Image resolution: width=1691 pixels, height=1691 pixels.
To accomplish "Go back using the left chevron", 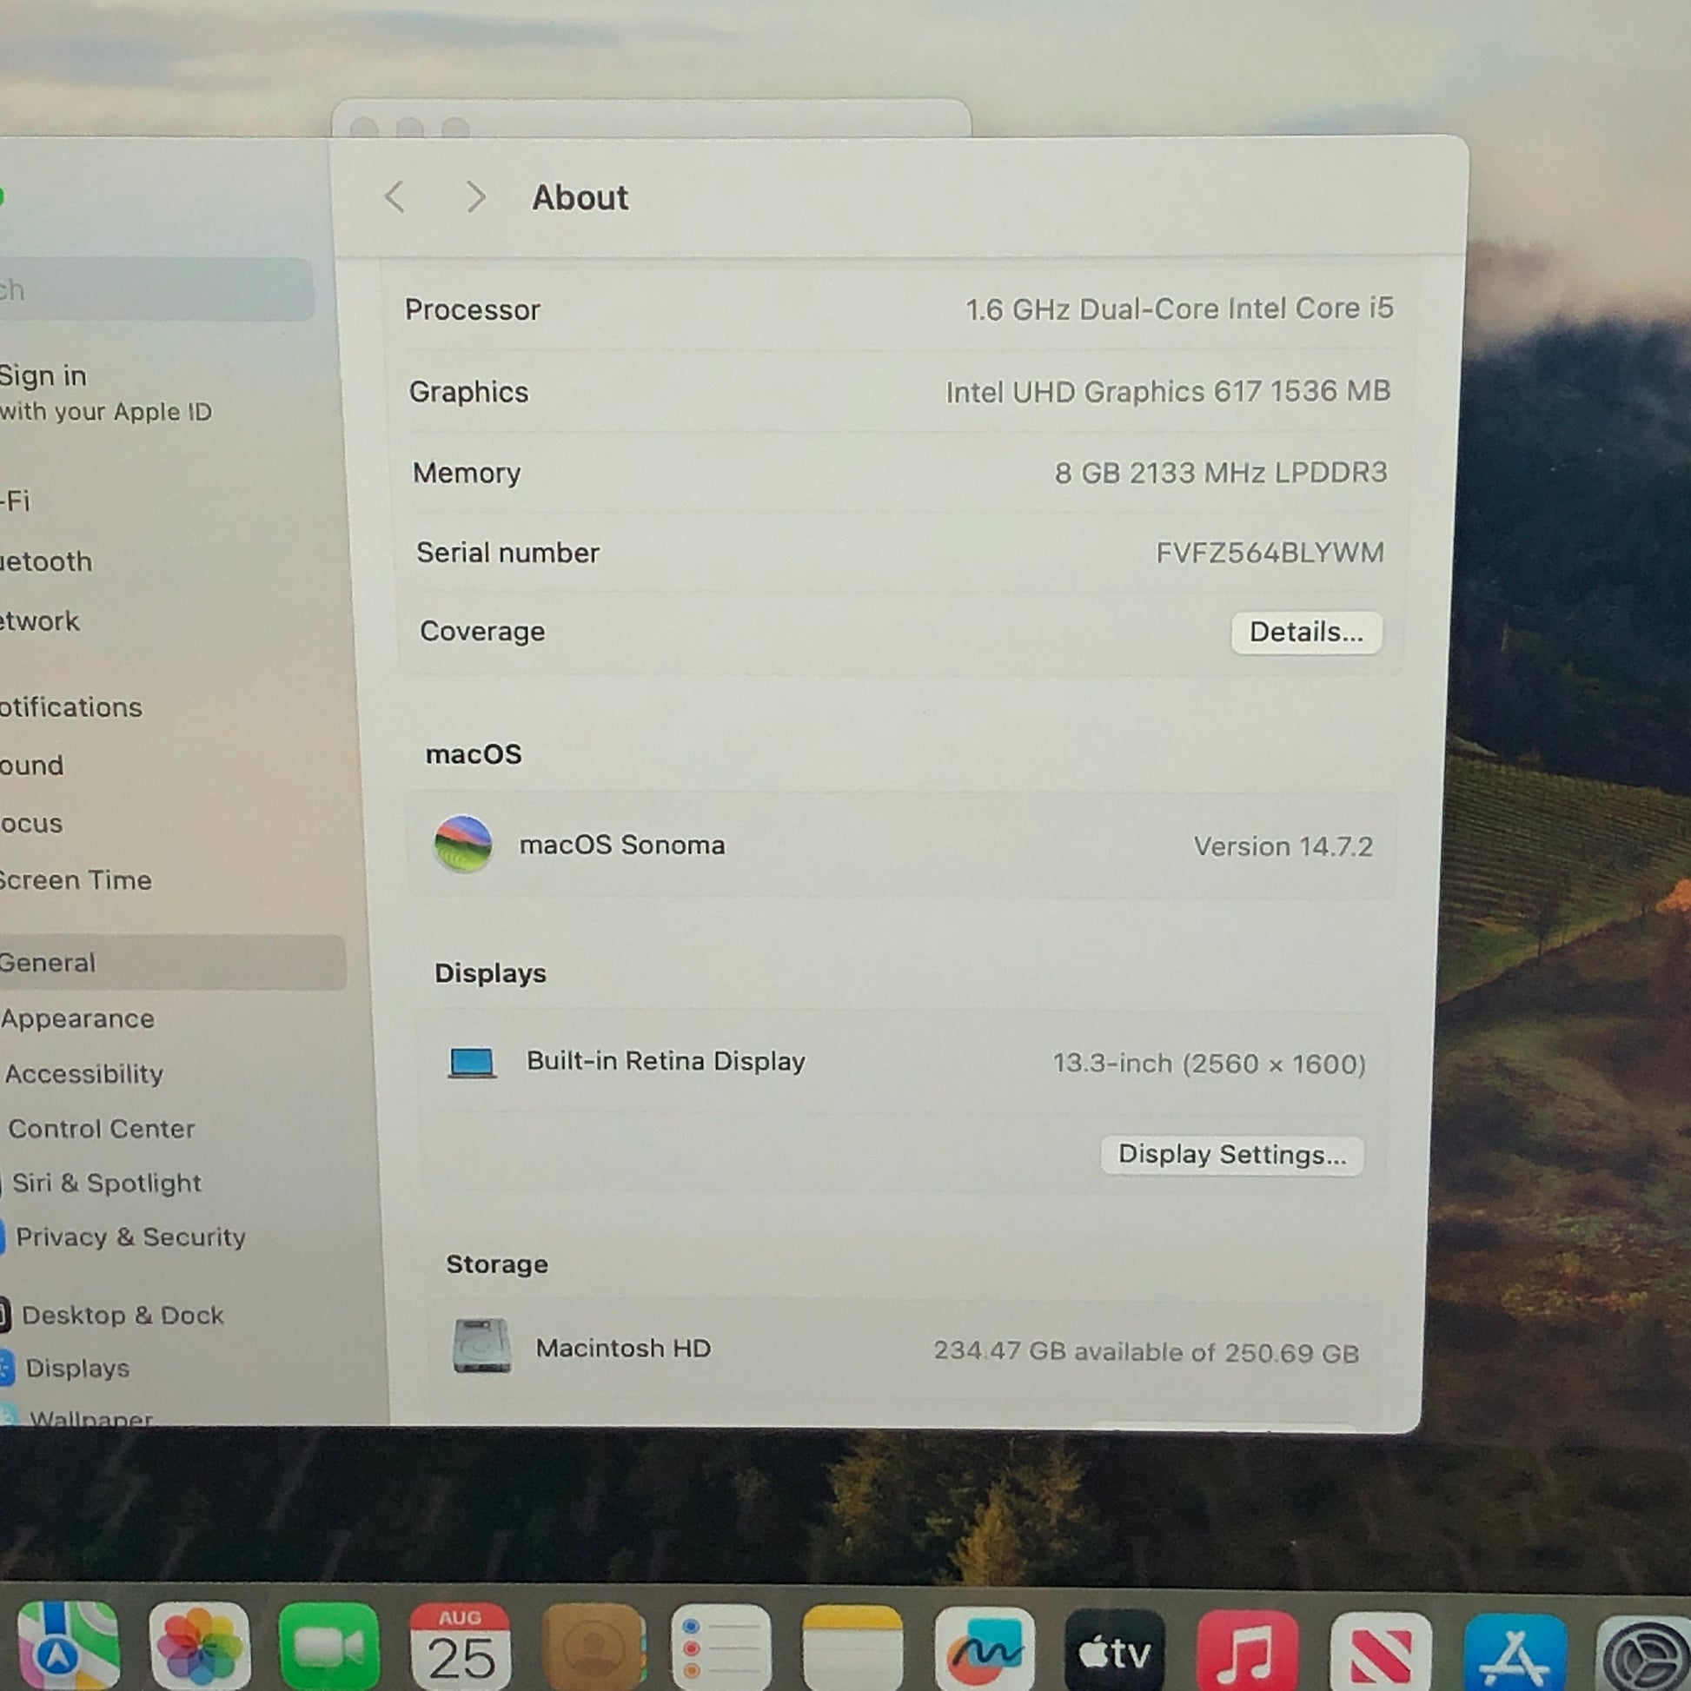I will pyautogui.click(x=395, y=197).
